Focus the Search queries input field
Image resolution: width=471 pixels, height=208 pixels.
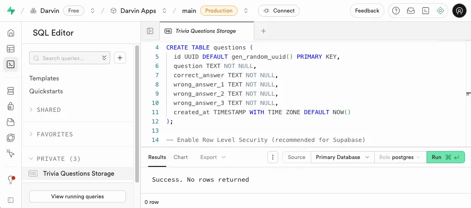click(69, 58)
